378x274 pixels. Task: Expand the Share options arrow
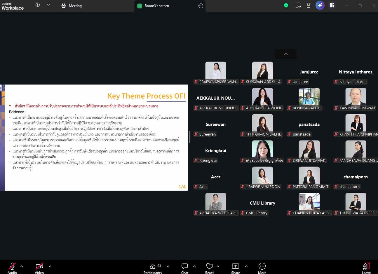(246, 266)
